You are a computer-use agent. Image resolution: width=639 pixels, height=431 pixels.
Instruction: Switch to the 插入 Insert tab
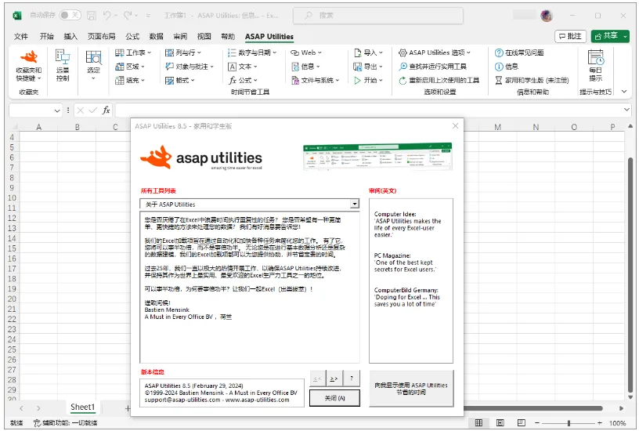[70, 36]
